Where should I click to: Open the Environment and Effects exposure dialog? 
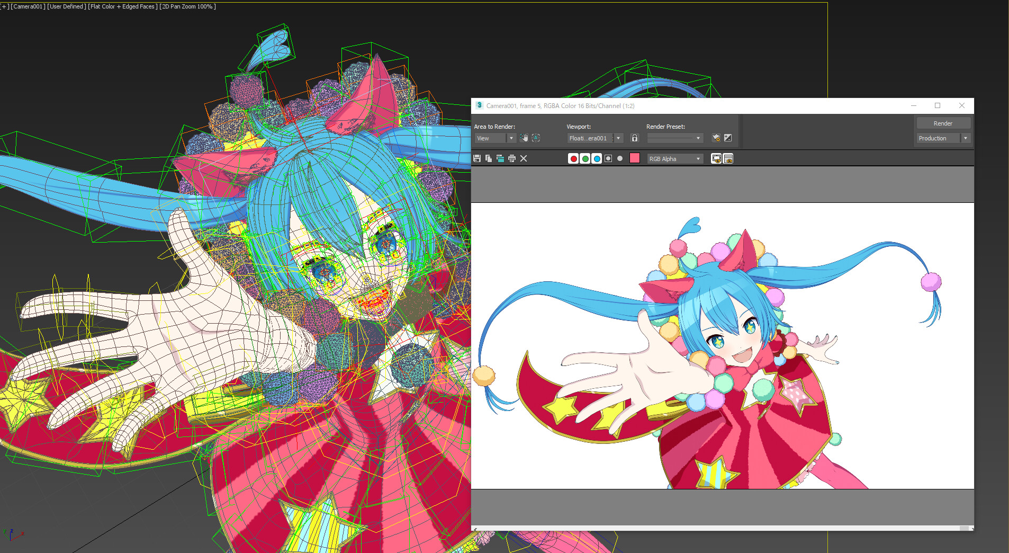(728, 138)
